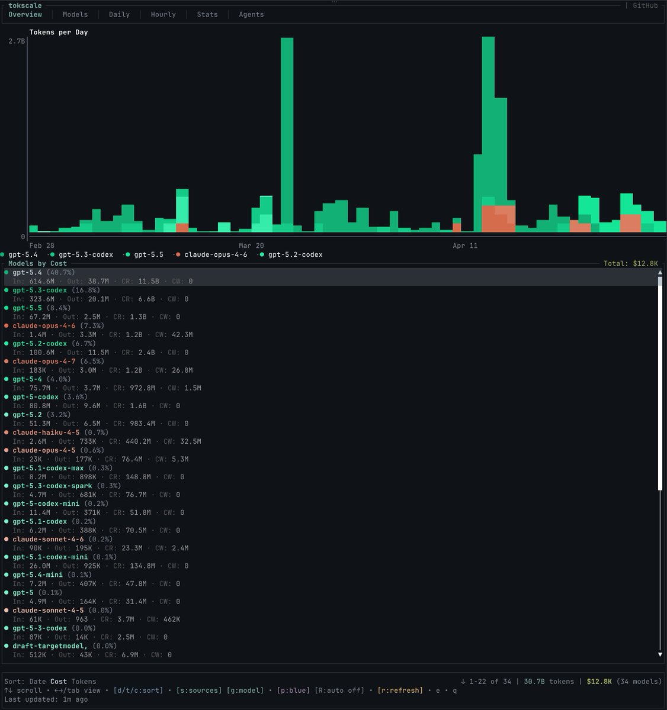Image resolution: width=667 pixels, height=710 pixels.
Task: Select the claude-opus-4-7 (6.5%) row
Action: (331, 366)
